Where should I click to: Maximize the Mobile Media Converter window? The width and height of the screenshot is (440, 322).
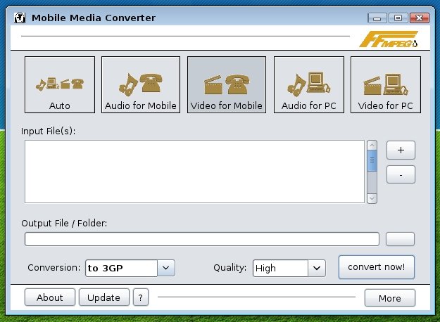click(398, 18)
